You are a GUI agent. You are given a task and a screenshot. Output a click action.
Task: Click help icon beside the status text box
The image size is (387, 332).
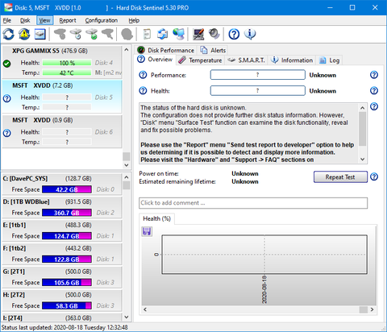(374, 106)
